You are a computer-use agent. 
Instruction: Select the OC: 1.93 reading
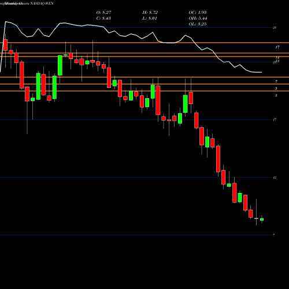(x=198, y=13)
